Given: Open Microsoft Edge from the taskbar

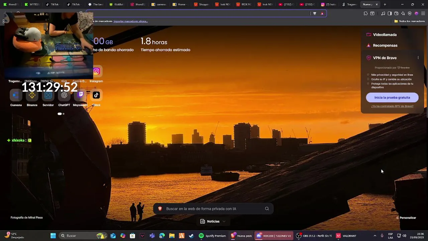Looking at the screenshot, I should point(162,236).
